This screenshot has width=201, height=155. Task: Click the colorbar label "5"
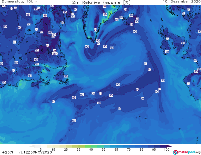click(41, 150)
